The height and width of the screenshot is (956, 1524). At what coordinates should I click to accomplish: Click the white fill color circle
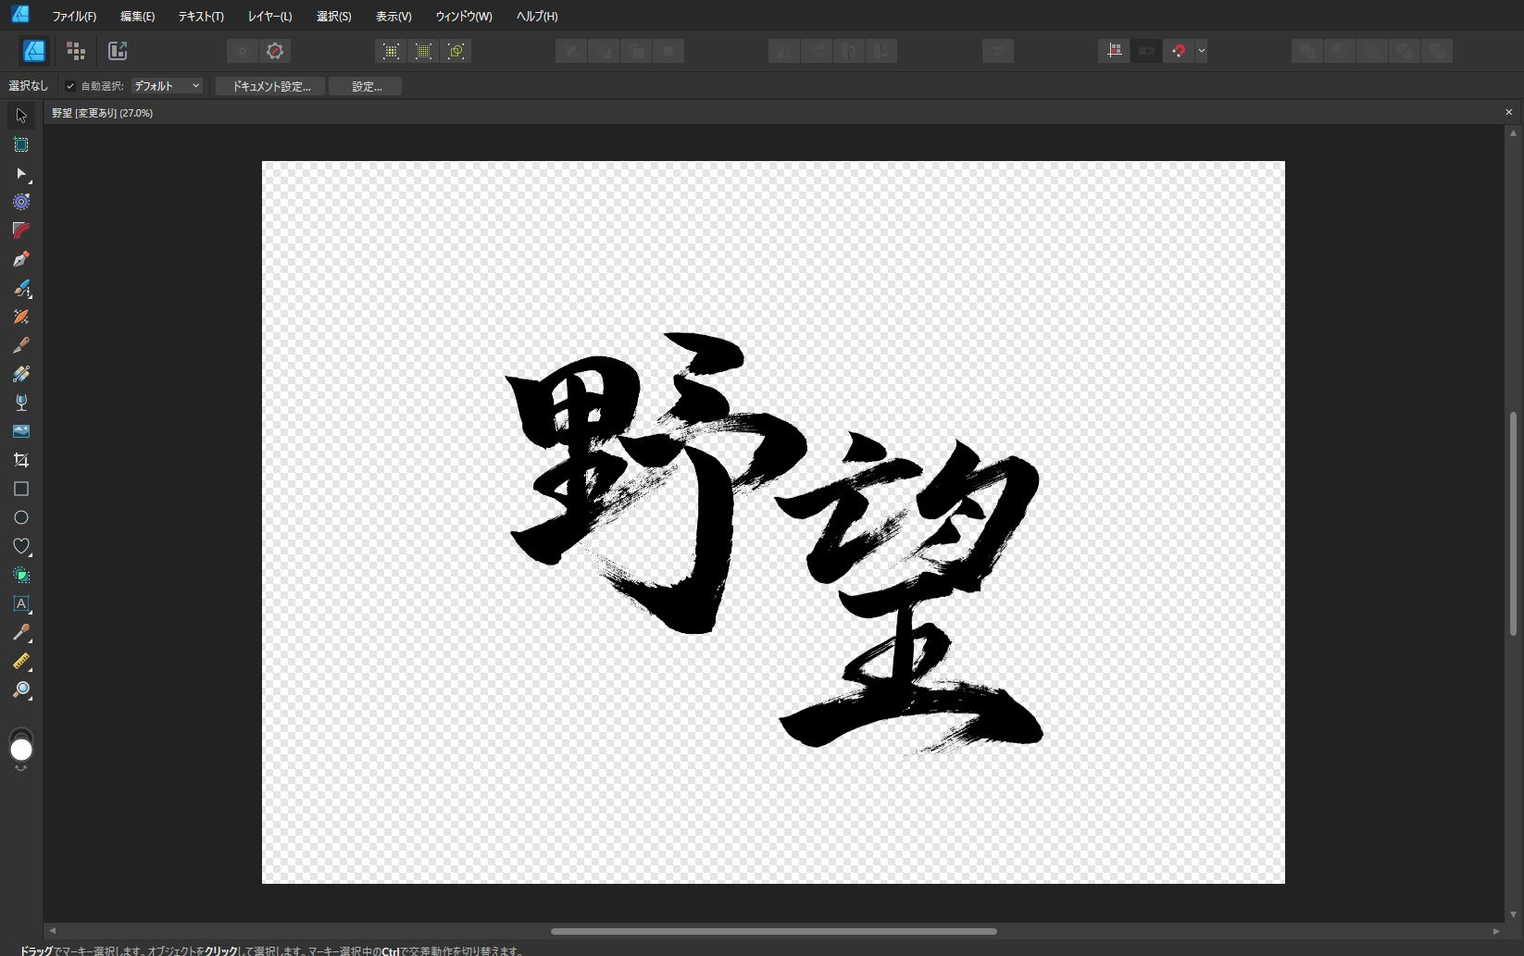pos(21,750)
